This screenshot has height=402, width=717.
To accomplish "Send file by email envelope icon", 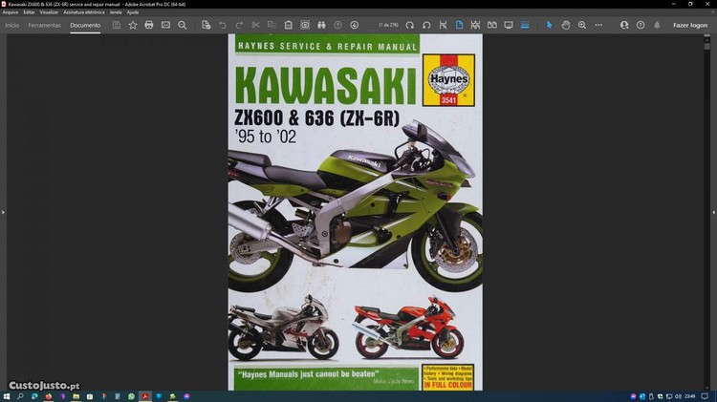I will tap(165, 25).
